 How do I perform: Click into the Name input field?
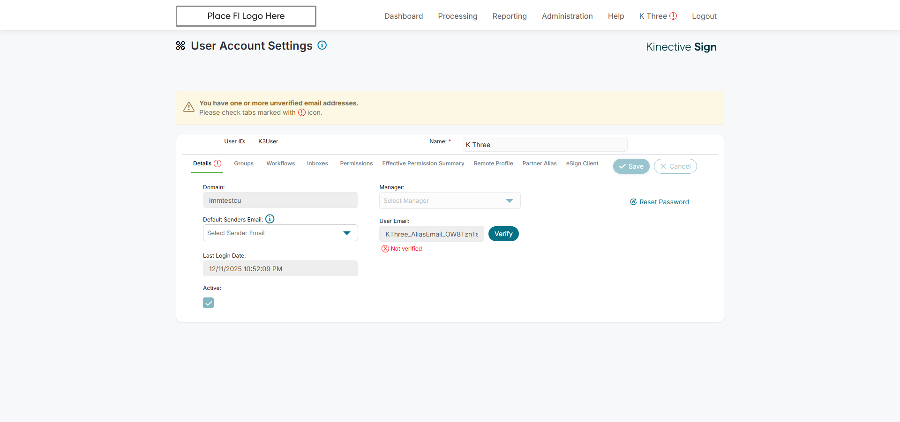[545, 145]
